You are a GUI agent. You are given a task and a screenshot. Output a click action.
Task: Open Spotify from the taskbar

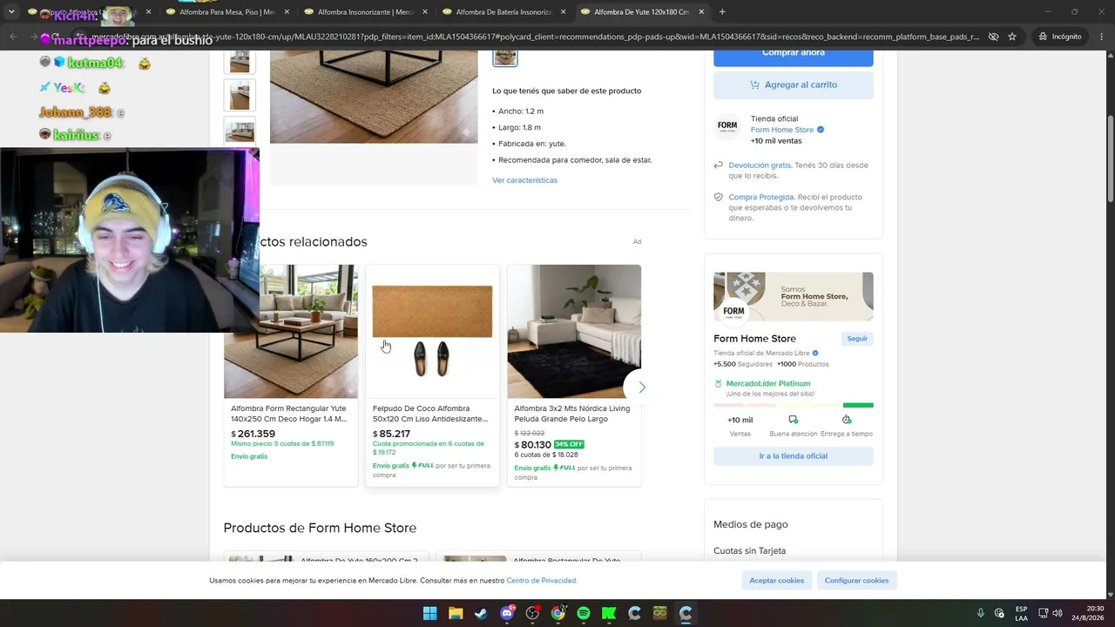584,613
